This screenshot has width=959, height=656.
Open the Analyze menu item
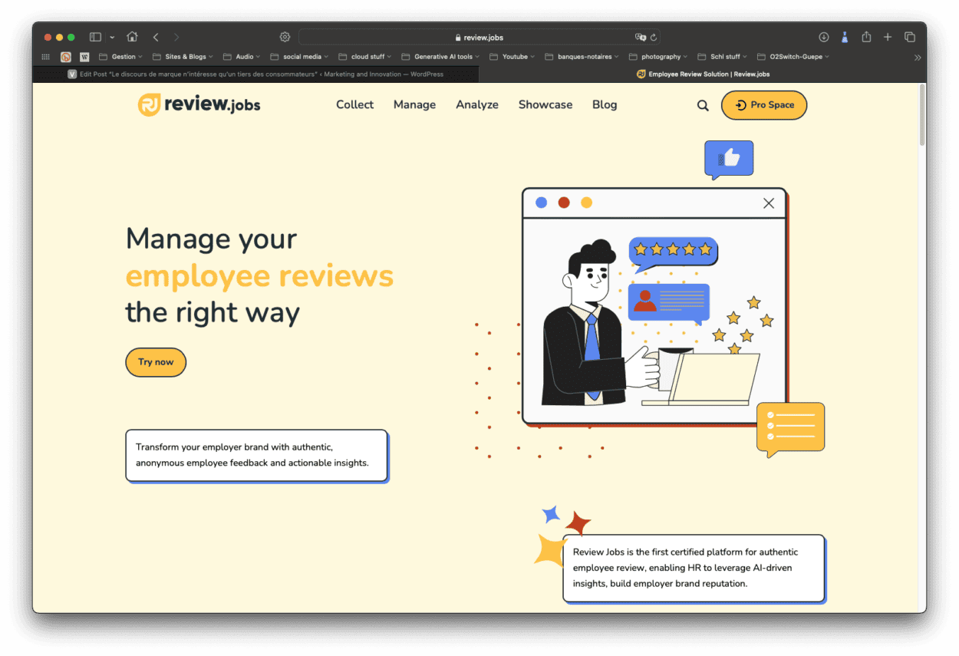tap(477, 104)
